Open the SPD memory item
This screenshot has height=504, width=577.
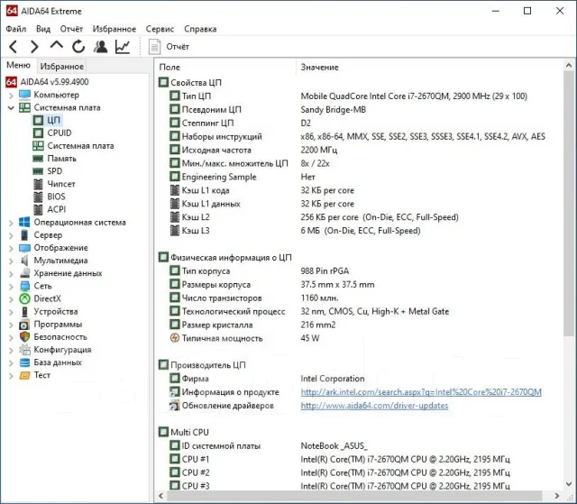click(x=54, y=171)
